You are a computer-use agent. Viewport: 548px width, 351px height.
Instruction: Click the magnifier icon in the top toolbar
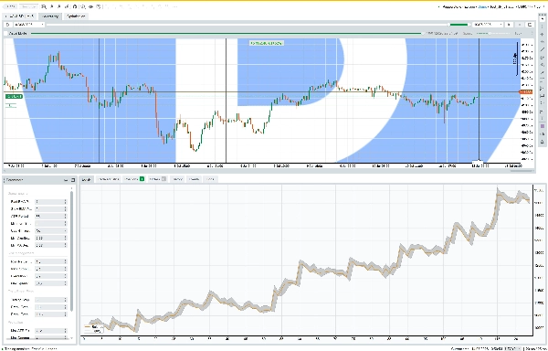pyautogui.click(x=44, y=6)
